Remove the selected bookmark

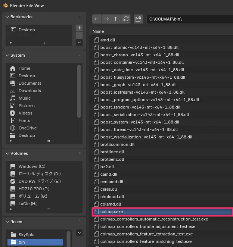point(79,35)
